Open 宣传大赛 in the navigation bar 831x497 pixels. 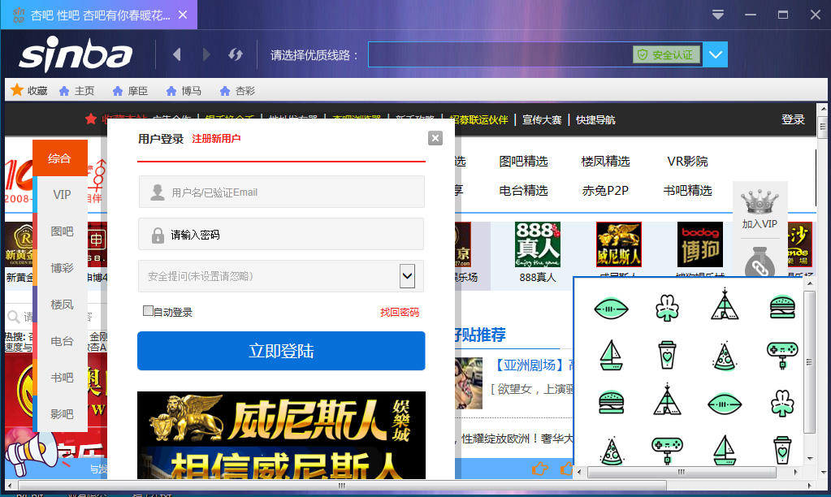[542, 119]
